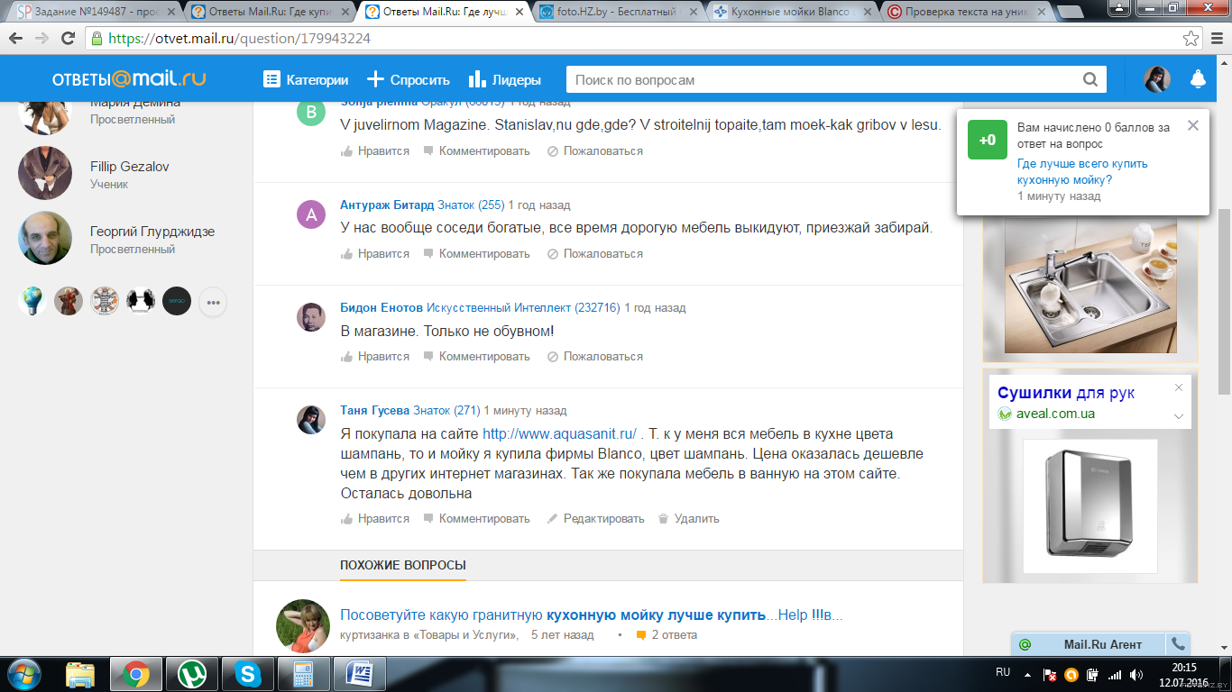Click the search magnifier icon
The height and width of the screenshot is (692, 1232).
tap(1090, 79)
